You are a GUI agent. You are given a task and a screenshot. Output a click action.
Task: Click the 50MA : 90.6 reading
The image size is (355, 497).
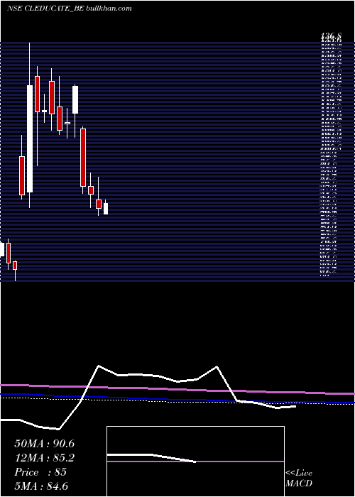click(45, 444)
